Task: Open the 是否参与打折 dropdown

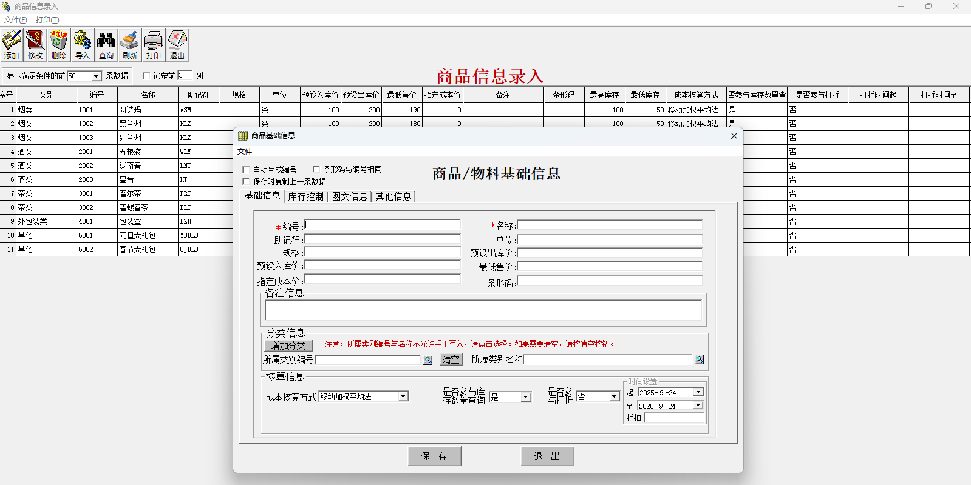Action: tap(614, 396)
